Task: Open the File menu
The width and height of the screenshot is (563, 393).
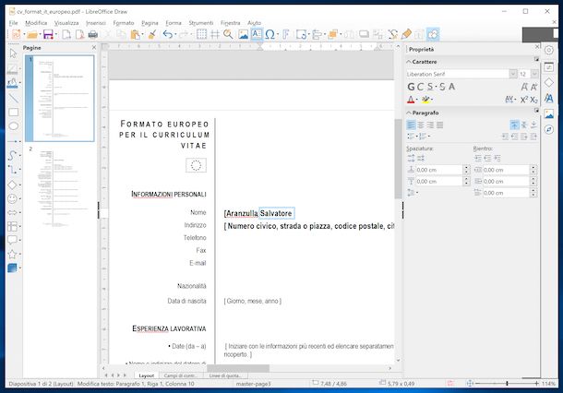Action: coord(13,23)
